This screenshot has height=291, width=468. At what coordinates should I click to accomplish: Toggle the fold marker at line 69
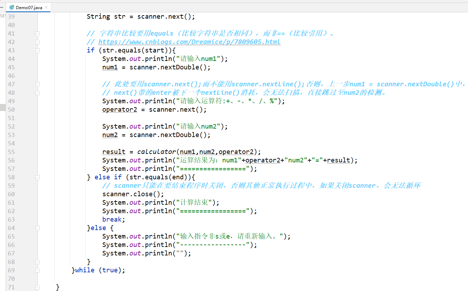point(37,270)
